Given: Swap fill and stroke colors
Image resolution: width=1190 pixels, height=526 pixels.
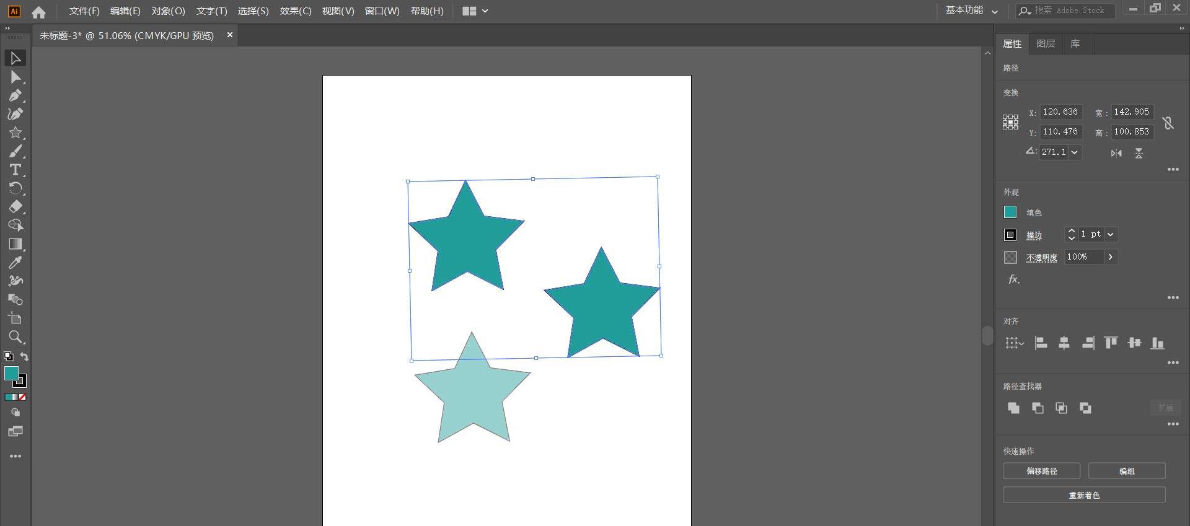Looking at the screenshot, I should click(x=24, y=356).
